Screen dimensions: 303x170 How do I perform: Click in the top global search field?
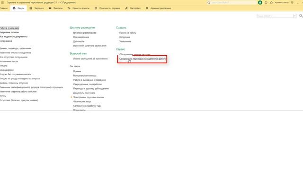coord(232,2)
